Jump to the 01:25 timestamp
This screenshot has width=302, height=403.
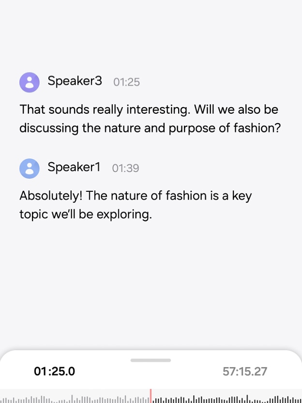click(126, 82)
